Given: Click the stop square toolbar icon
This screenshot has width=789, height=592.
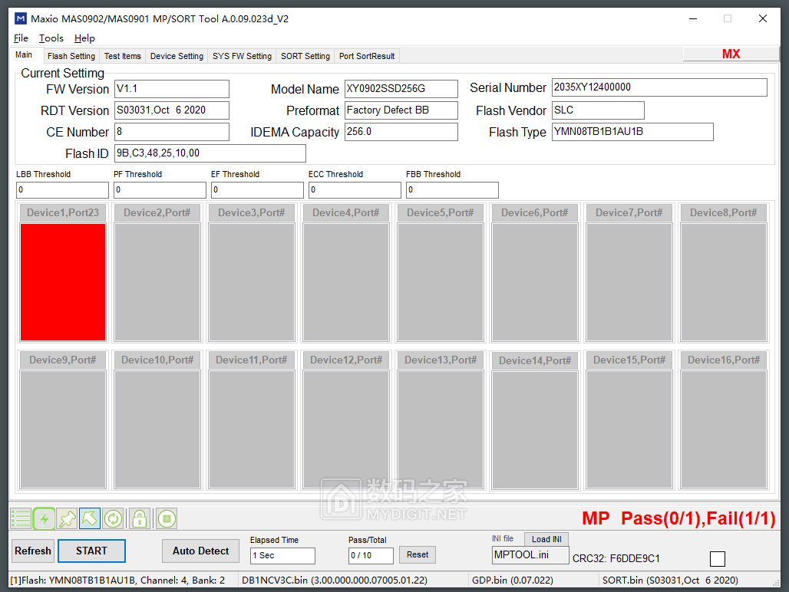Looking at the screenshot, I should tap(167, 518).
